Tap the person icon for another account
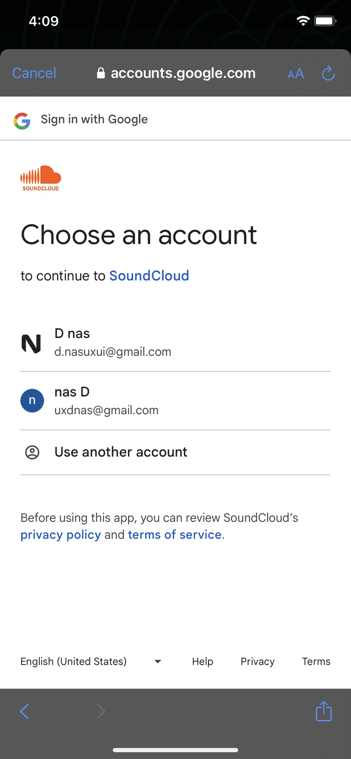This screenshot has width=351, height=759. point(32,452)
